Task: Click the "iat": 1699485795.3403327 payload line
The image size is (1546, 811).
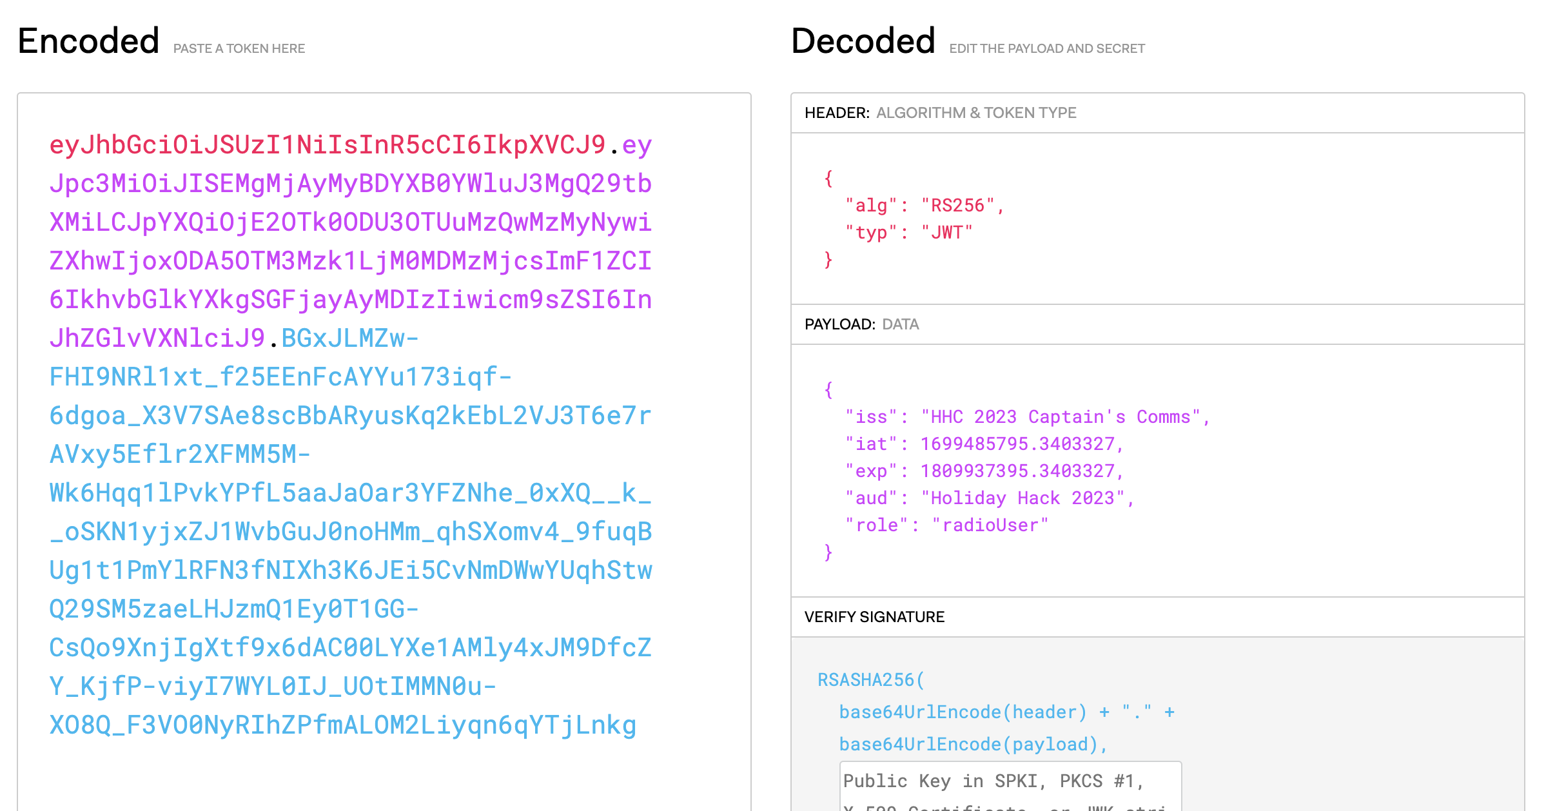Action: point(984,444)
